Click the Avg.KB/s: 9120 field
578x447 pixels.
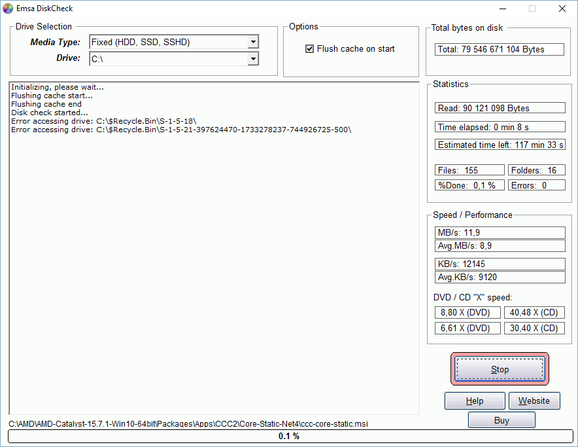(x=500, y=277)
